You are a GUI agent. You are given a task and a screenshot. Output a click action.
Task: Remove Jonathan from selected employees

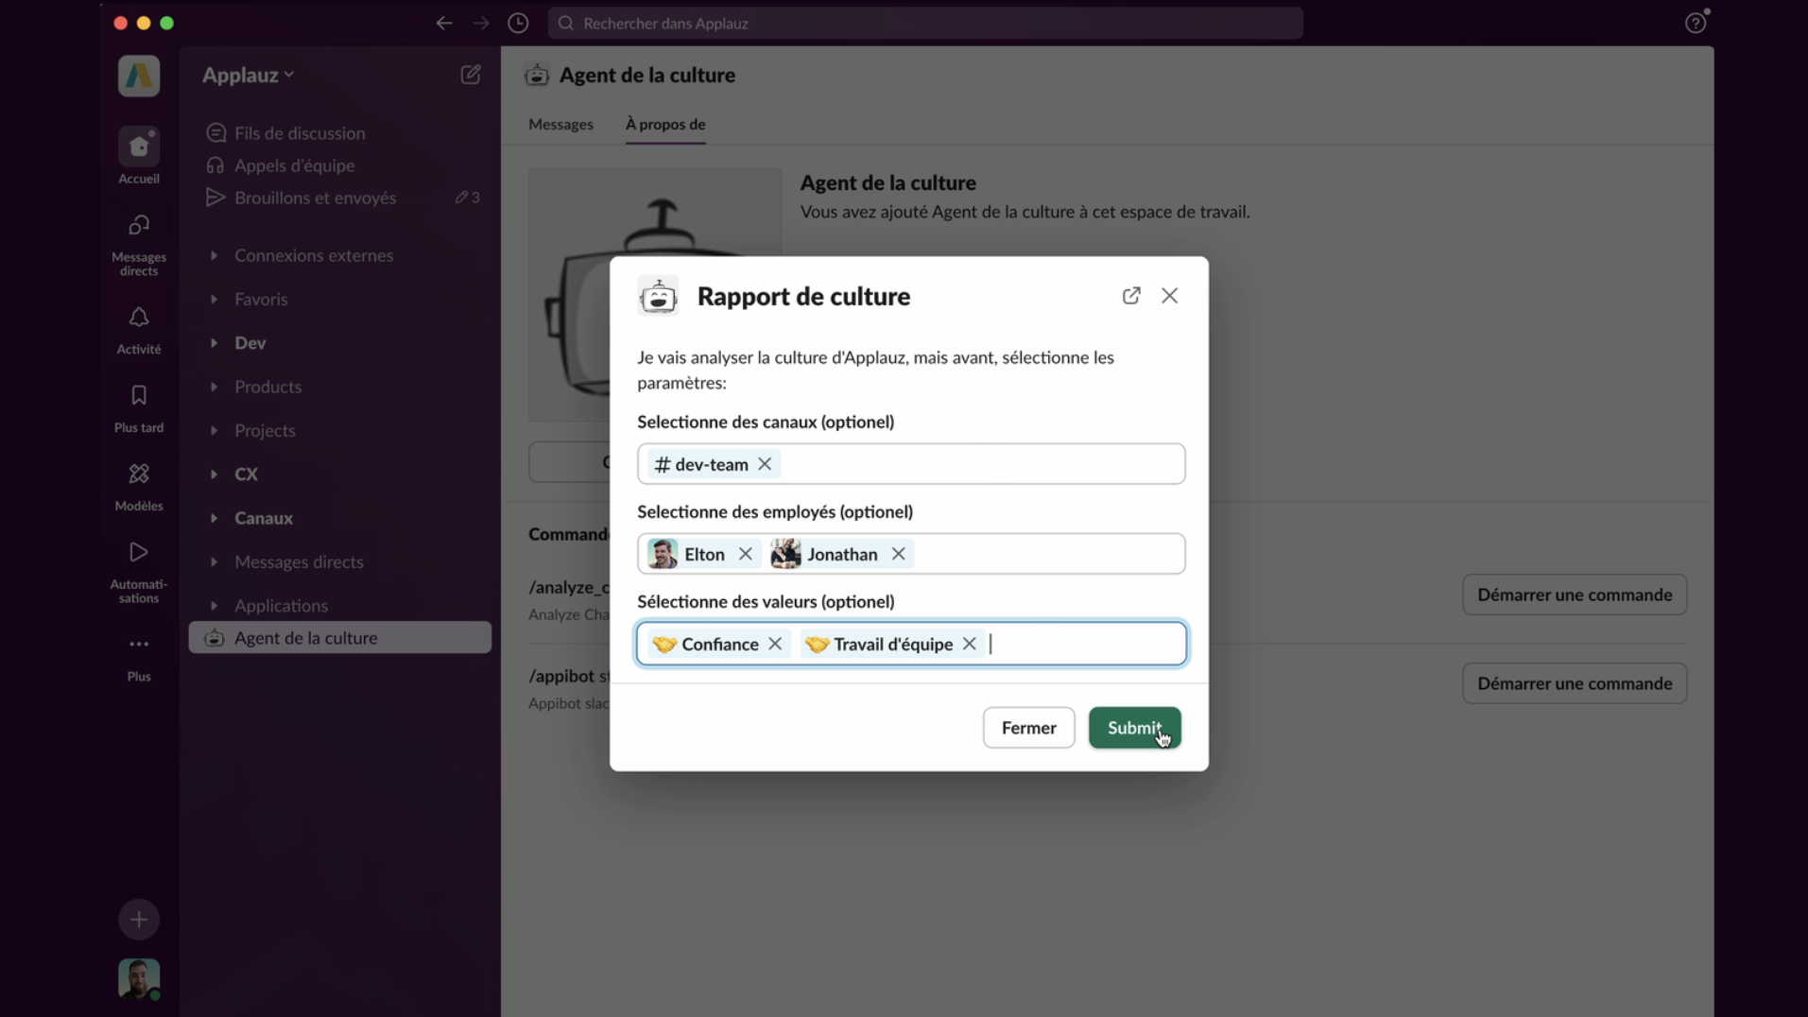tap(898, 554)
